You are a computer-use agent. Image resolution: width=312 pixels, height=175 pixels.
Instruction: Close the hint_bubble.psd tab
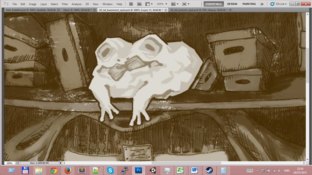[x=58, y=10]
